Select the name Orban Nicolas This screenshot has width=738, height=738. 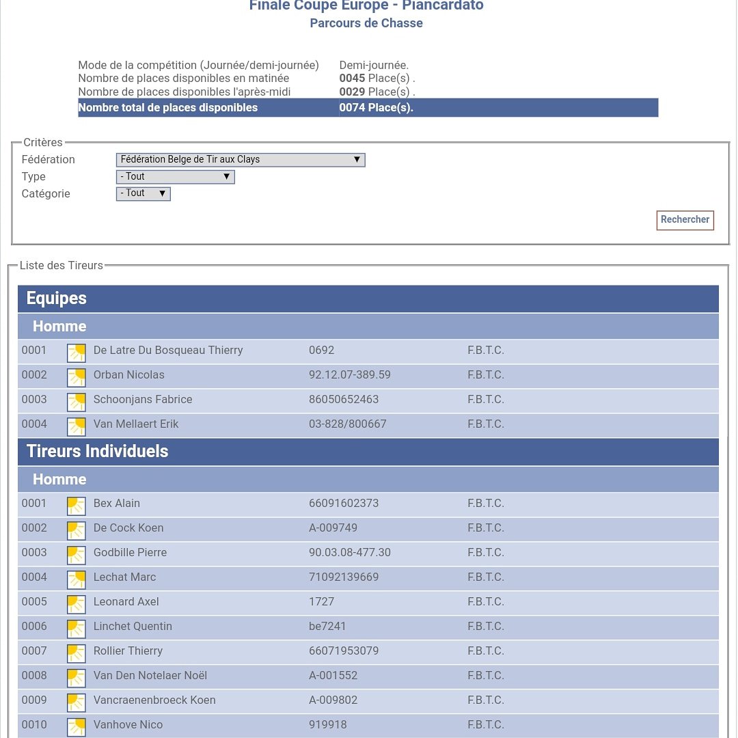pos(128,374)
